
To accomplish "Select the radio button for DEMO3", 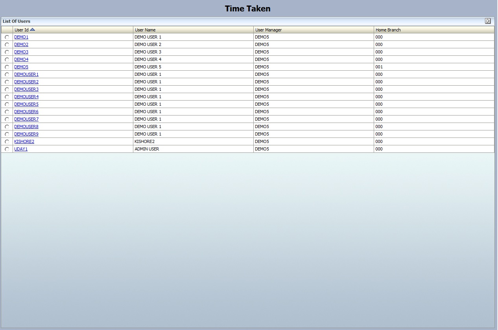I will (7, 52).
